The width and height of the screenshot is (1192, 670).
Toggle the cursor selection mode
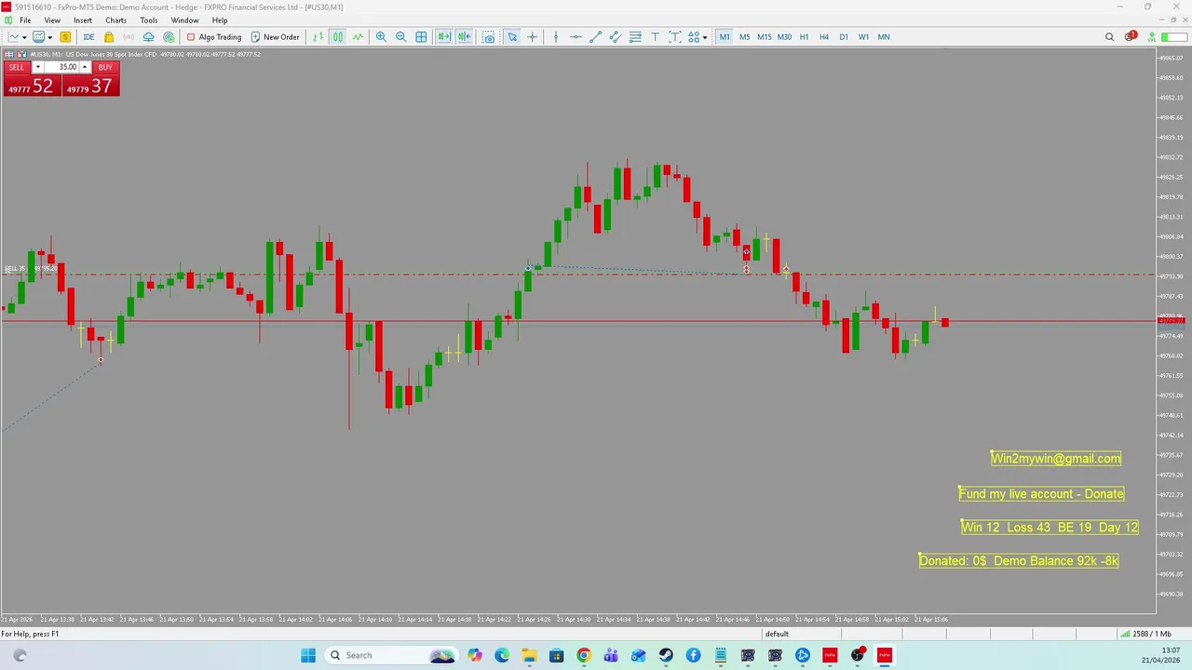512,37
